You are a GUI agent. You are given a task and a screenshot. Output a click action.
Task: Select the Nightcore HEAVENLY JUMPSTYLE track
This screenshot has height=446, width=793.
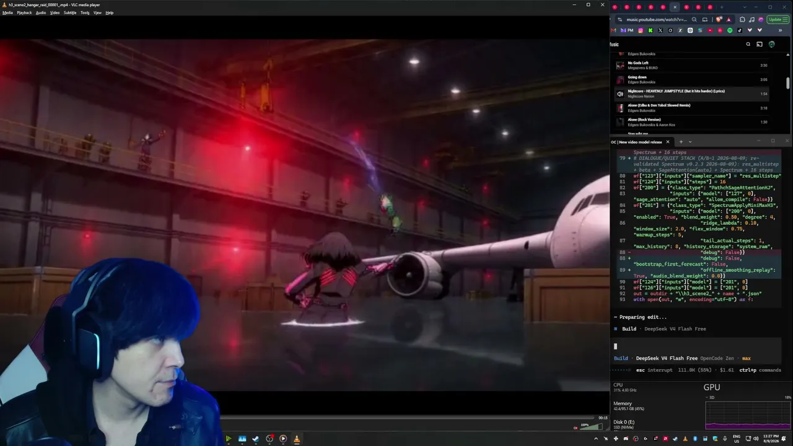tap(692, 94)
